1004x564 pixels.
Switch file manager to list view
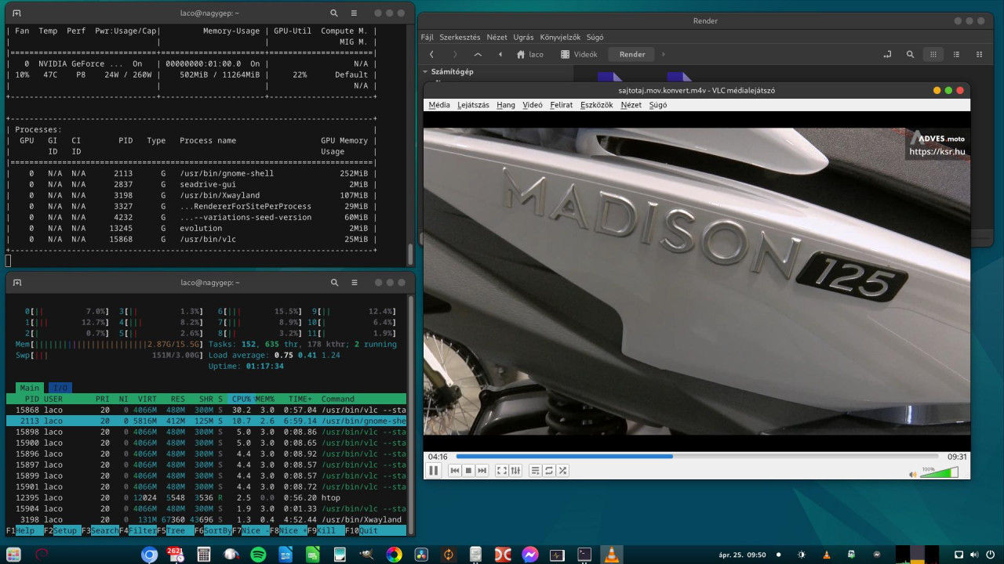[x=956, y=55]
